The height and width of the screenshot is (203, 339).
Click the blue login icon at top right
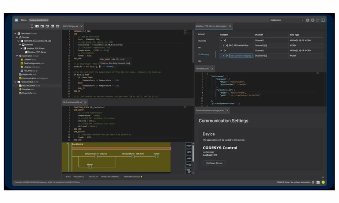point(323,20)
